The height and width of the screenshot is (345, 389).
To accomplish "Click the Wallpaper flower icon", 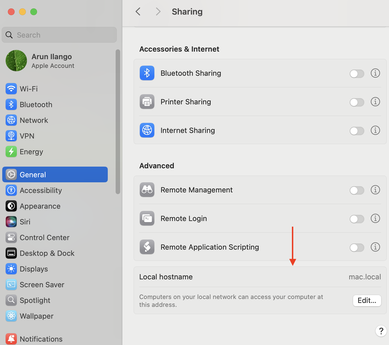I will click(x=11, y=316).
